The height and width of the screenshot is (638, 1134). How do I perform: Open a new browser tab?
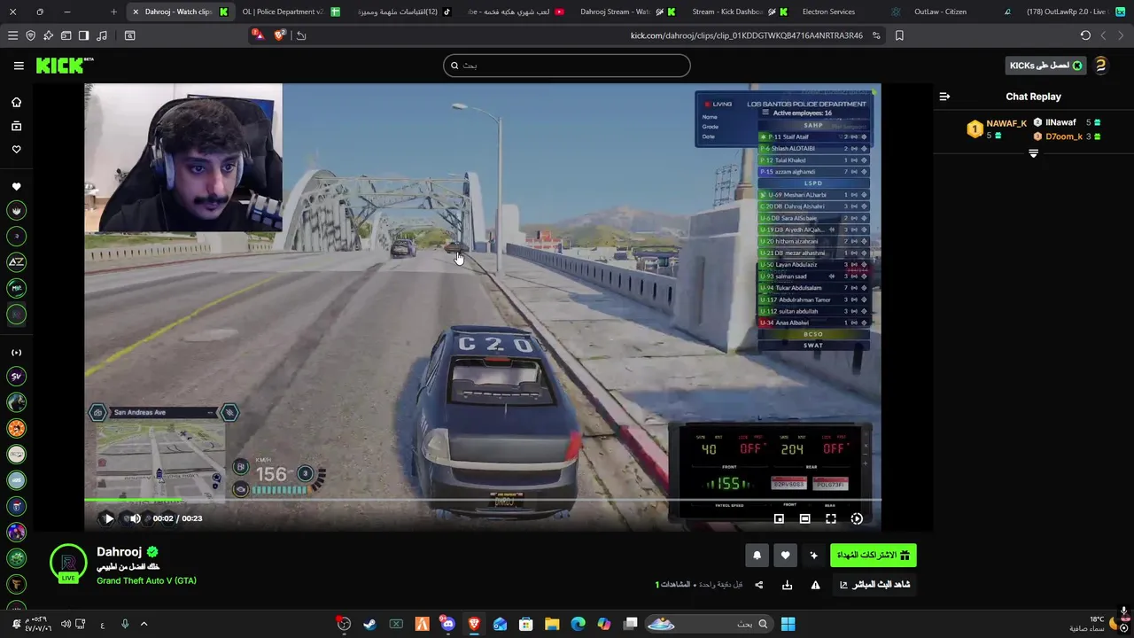coord(113,12)
